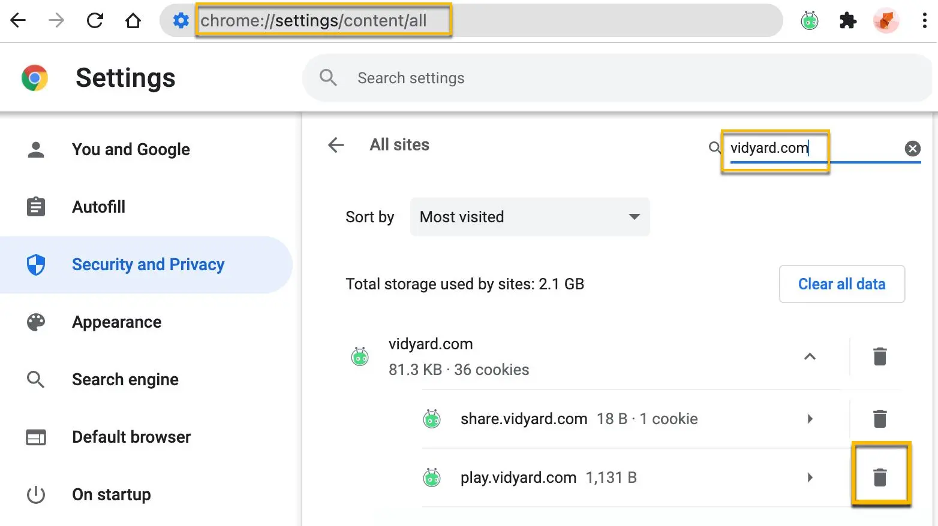The height and width of the screenshot is (526, 938).
Task: Click the magnifier icon in Search settings
Action: coord(328,78)
